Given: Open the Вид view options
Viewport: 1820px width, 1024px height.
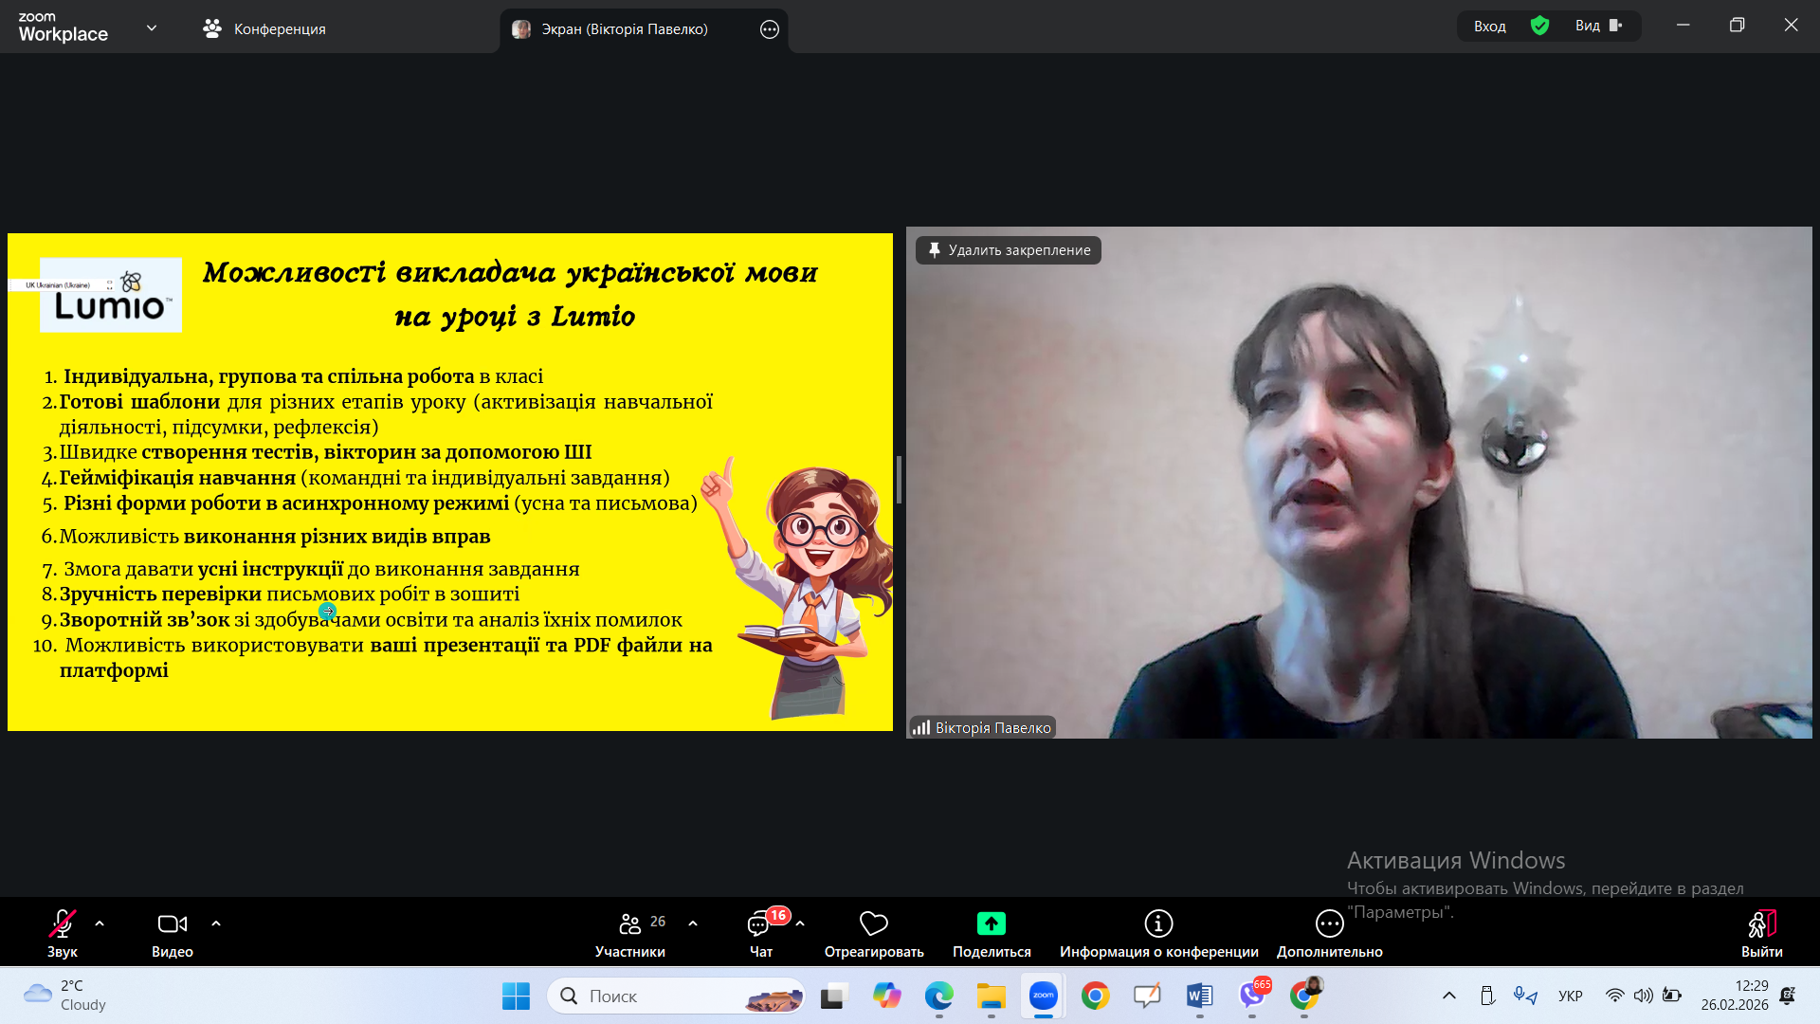Looking at the screenshot, I should tap(1598, 26).
